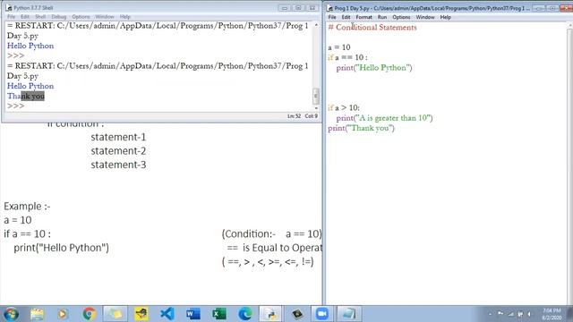This screenshot has height=322, width=573.
Task: Open the Windows Start menu
Action: click(x=11, y=314)
